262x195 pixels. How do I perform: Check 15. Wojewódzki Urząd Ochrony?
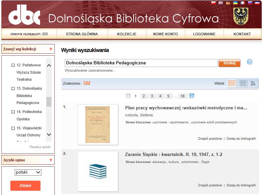pos(13,128)
